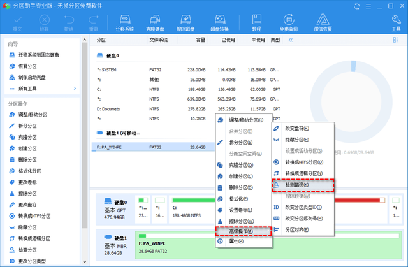Screen dimensions: 408x267
Task: Launch the 免费备份 free backup tool
Action: coord(289,23)
